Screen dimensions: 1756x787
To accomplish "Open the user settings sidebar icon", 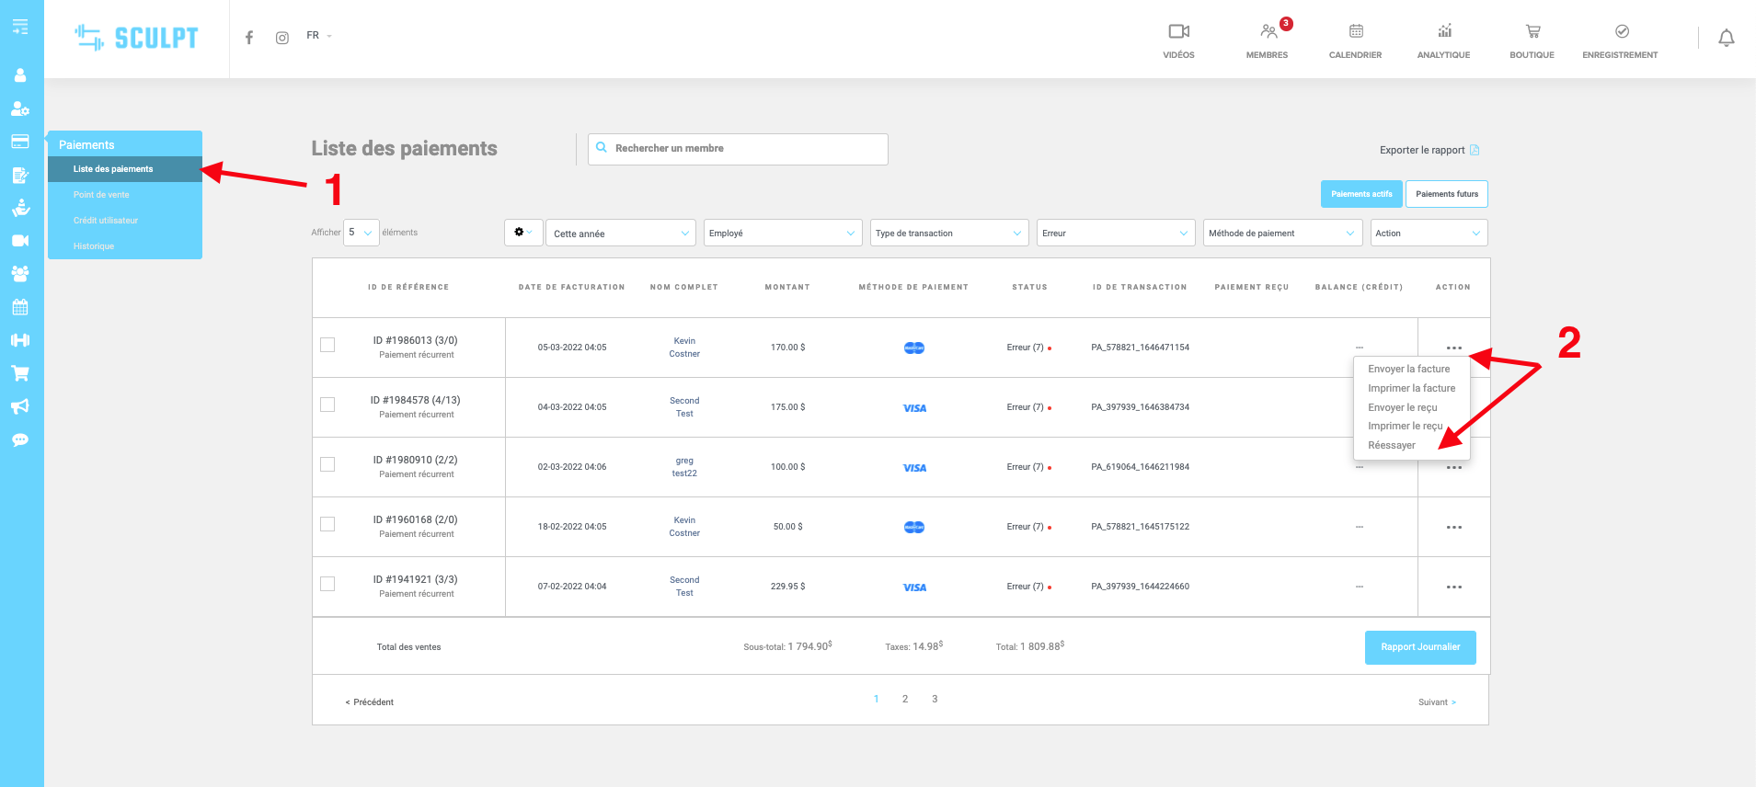I will pos(20,108).
